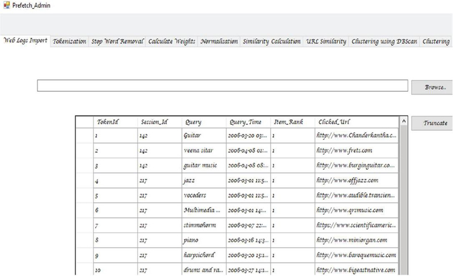Click the https://www.scientificameric... URL cell
The height and width of the screenshot is (276, 453).
(357, 225)
